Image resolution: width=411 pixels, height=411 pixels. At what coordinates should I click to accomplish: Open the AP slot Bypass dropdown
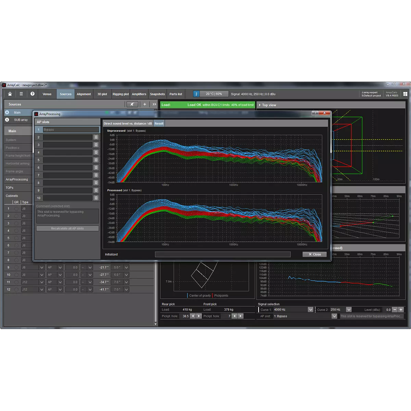click(334, 316)
